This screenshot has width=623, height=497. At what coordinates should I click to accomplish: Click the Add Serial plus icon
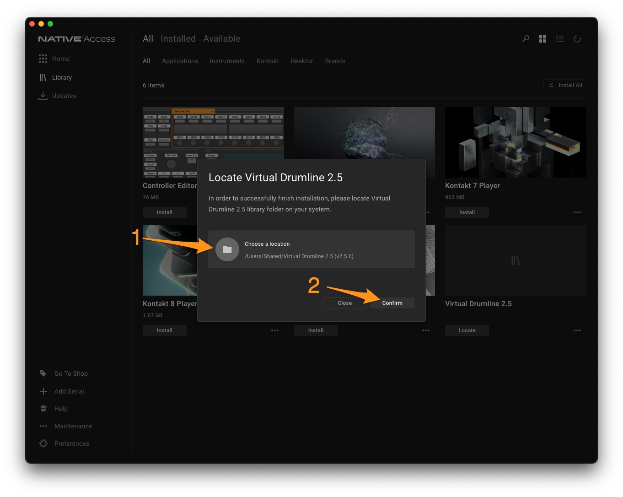coord(43,391)
